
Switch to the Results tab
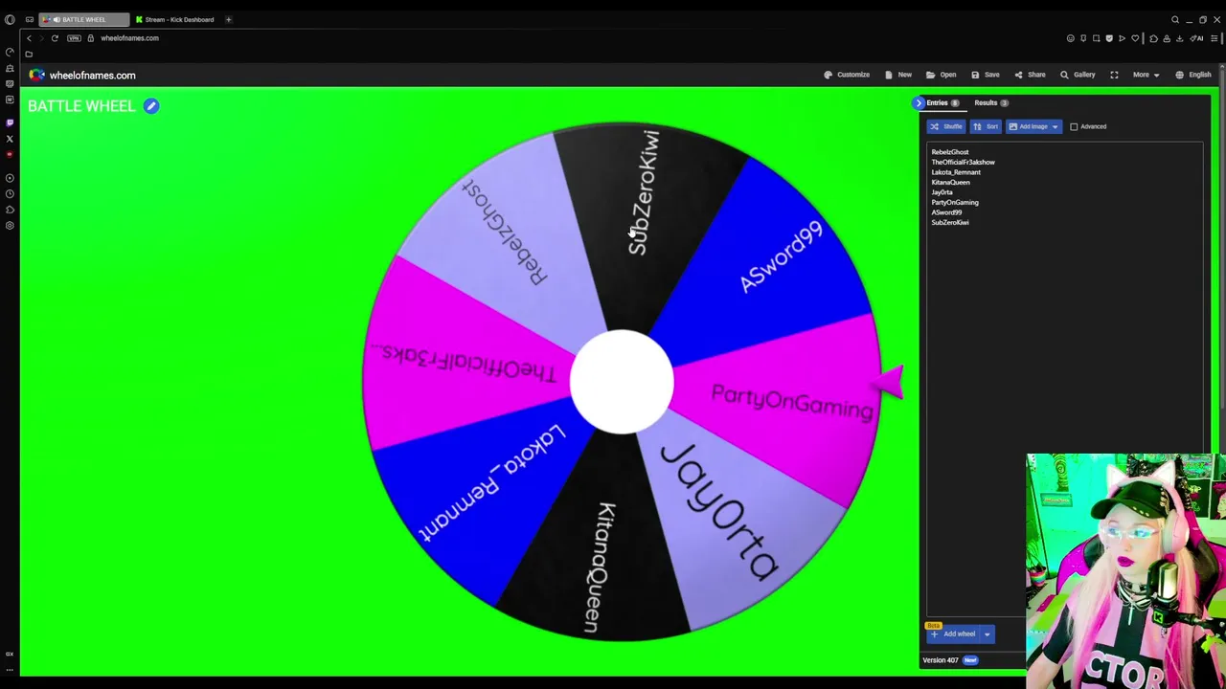pos(991,102)
